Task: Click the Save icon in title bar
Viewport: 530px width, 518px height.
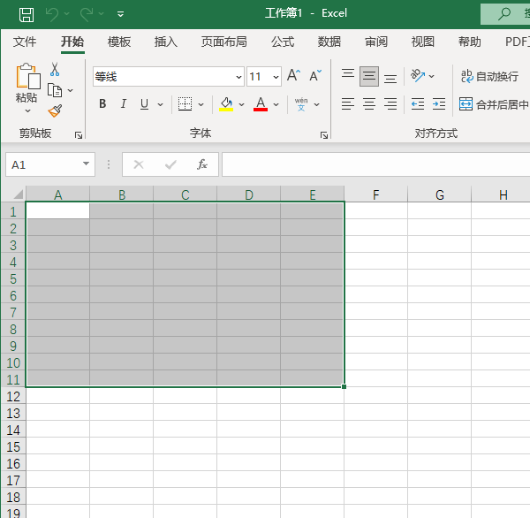Action: click(x=26, y=13)
